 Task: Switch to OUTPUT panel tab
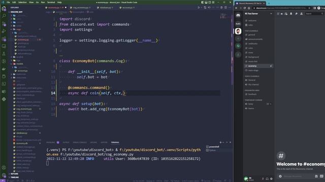tap(66, 143)
